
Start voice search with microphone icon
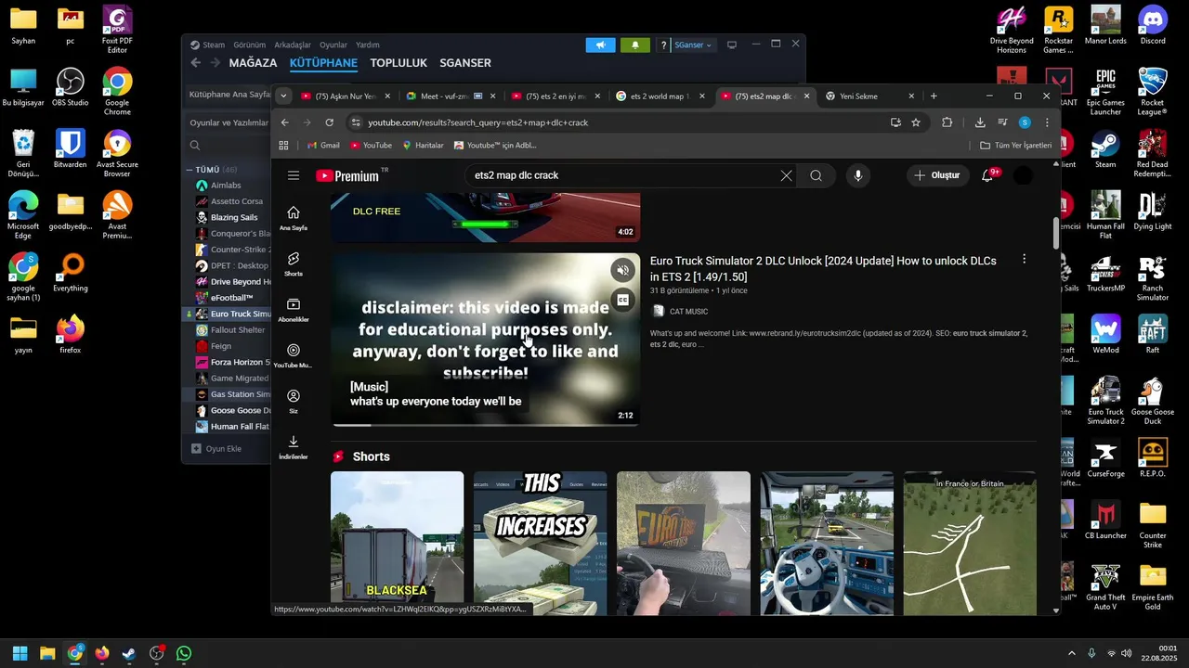pyautogui.click(x=857, y=175)
